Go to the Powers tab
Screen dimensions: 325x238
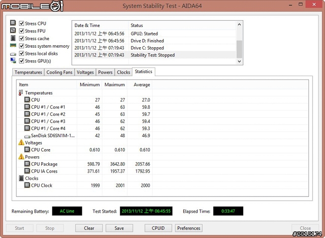[105, 72]
